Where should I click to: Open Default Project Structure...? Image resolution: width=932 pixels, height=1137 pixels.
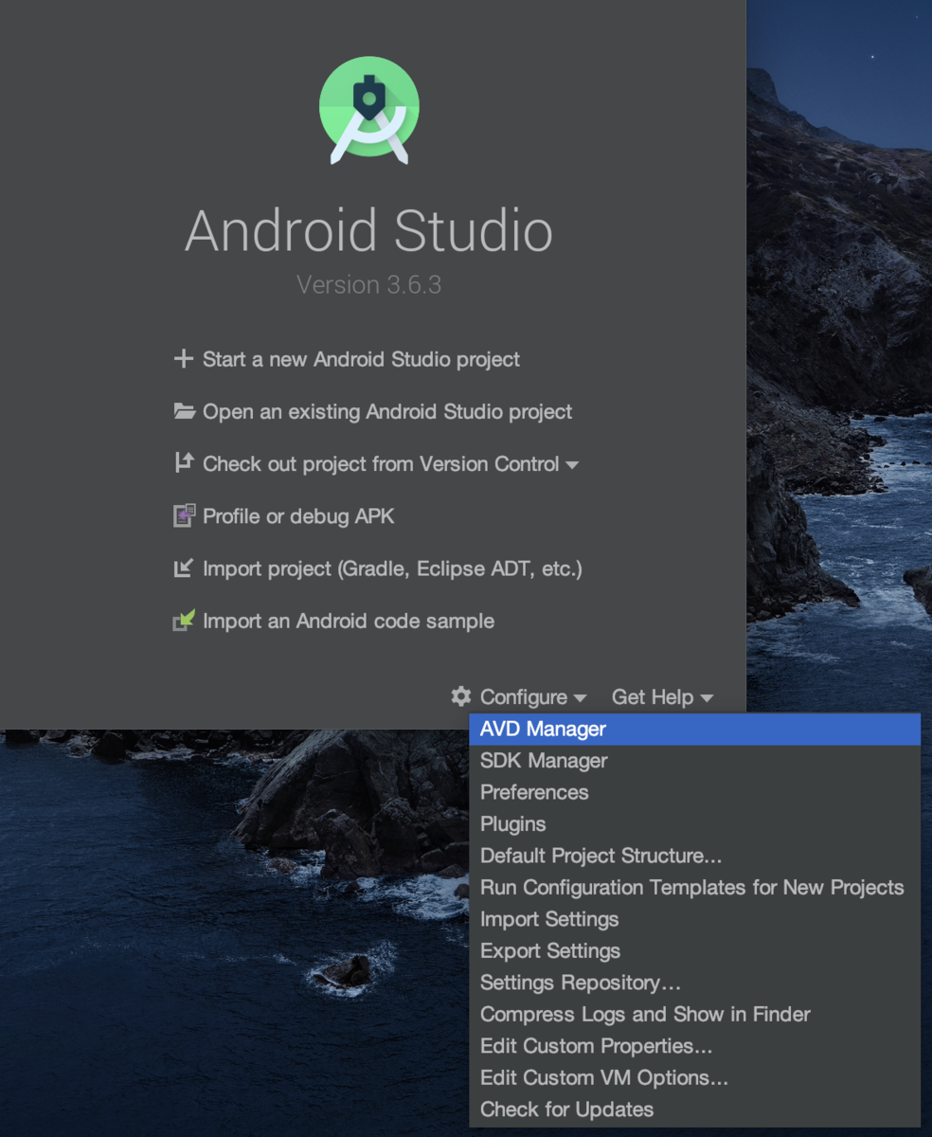click(694, 856)
